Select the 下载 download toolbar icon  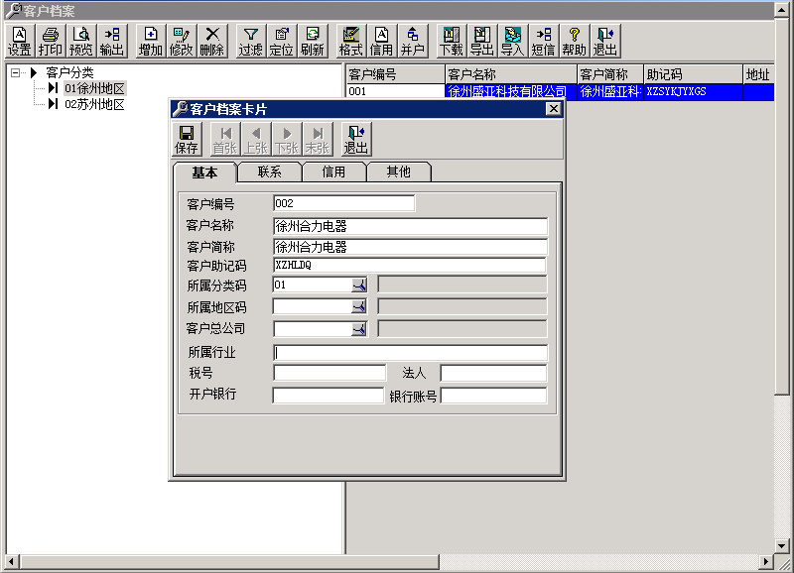click(x=452, y=41)
